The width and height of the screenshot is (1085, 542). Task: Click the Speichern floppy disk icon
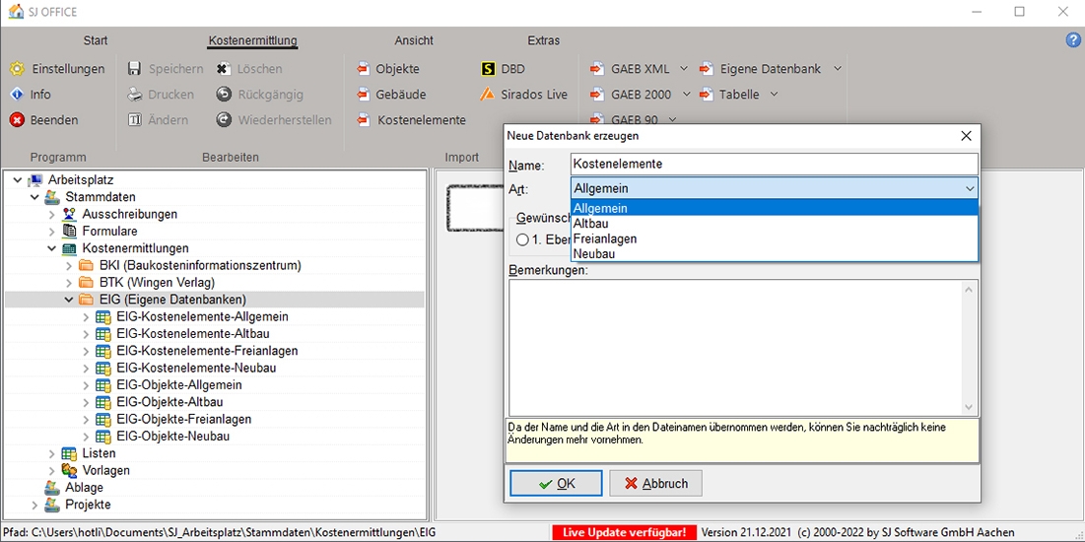pos(135,69)
